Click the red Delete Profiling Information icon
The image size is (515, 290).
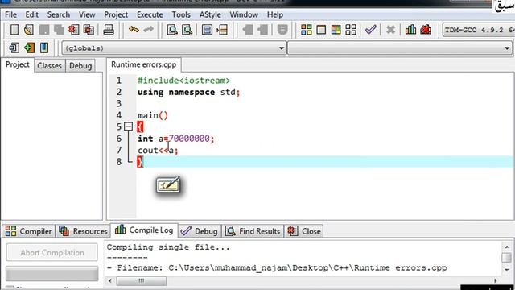click(x=426, y=30)
